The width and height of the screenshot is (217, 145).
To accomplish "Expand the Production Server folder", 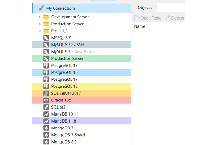I will pyautogui.click(x=40, y=24).
